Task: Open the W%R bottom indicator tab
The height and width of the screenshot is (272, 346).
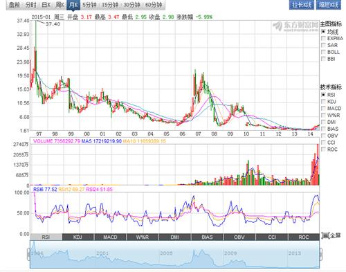Action: pyautogui.click(x=143, y=237)
